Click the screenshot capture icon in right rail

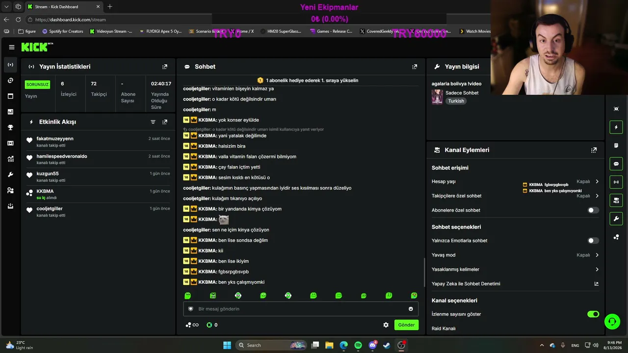(616, 109)
